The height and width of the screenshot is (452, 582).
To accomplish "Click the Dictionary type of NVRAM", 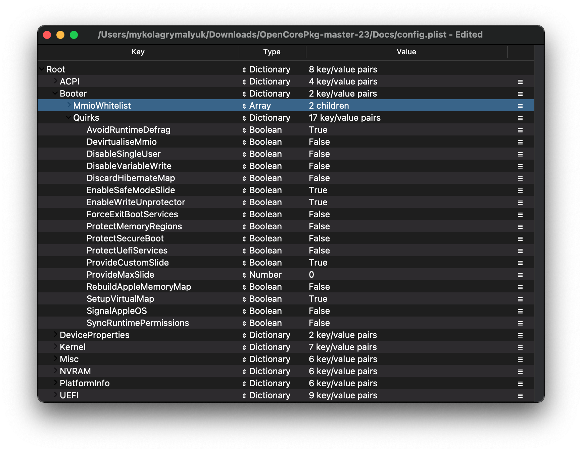I will tap(270, 371).
